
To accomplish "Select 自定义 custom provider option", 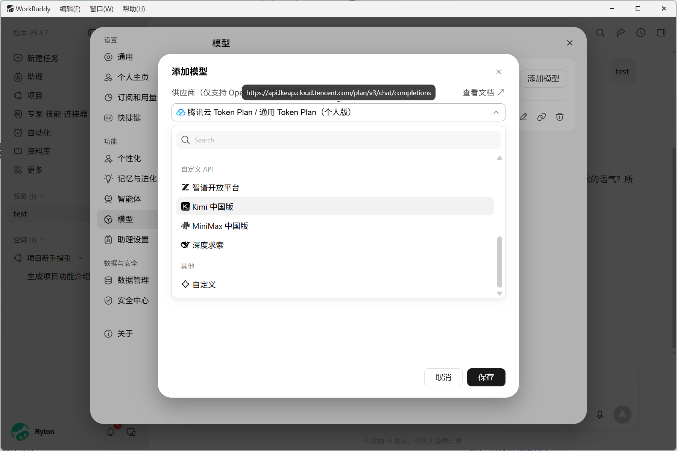I will (x=335, y=285).
